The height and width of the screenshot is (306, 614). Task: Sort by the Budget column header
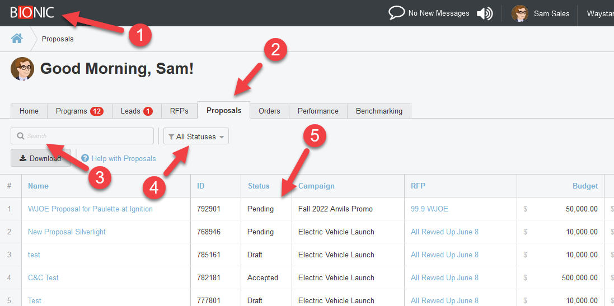[x=585, y=186]
